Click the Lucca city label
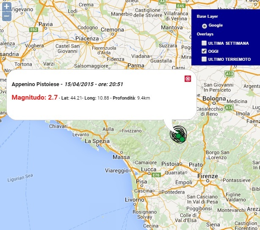 coord(149,169)
